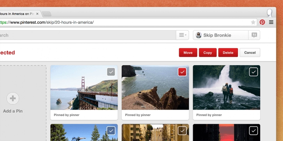Cancel the pin selection
The image size is (283, 141).
(250, 53)
